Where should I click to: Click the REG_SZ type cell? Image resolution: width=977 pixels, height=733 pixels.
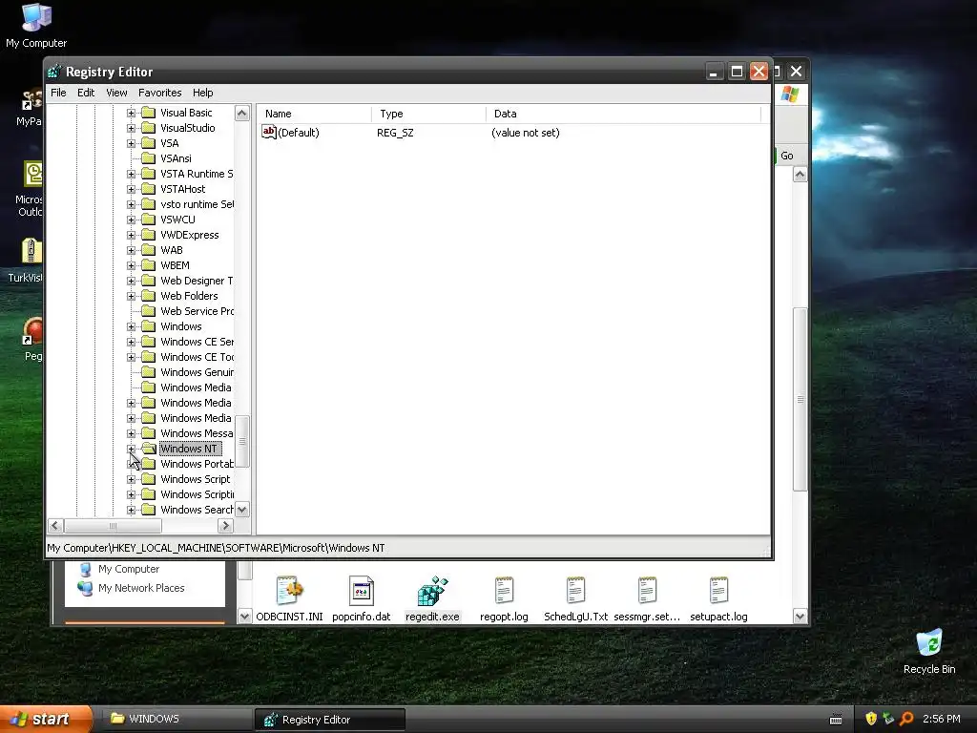395,133
